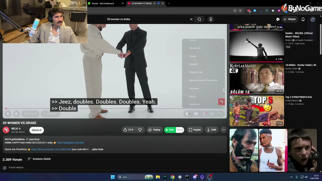The width and height of the screenshot is (322, 181).
Task: Open player settings gear icon
Action: (204, 114)
